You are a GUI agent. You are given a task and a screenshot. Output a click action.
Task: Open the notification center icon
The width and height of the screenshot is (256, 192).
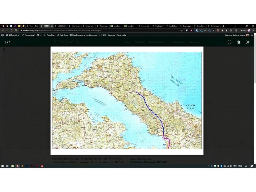click(x=252, y=166)
